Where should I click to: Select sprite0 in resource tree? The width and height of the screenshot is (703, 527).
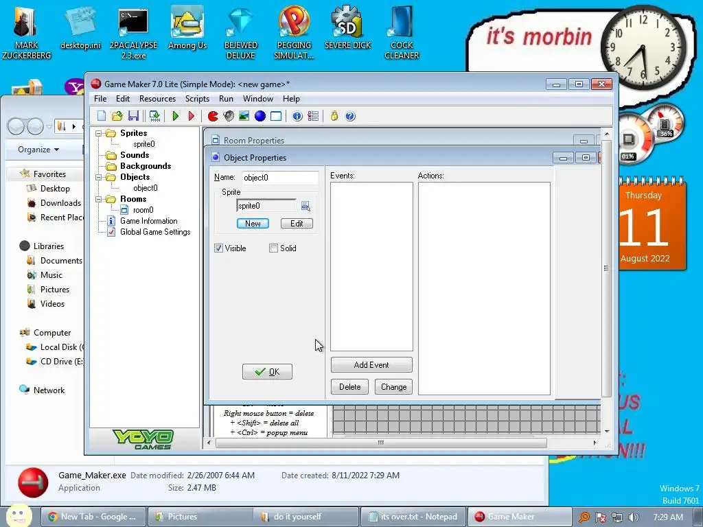click(x=144, y=144)
